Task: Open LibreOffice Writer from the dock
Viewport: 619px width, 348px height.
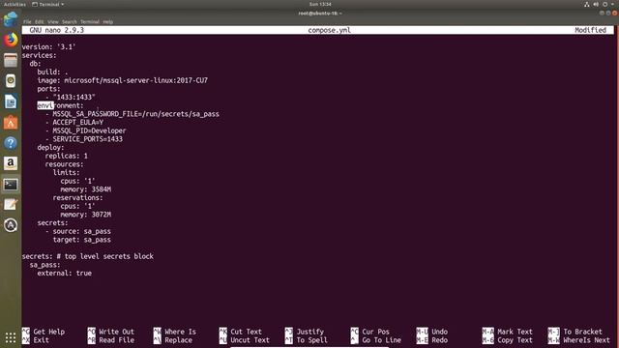Action: click(x=11, y=101)
